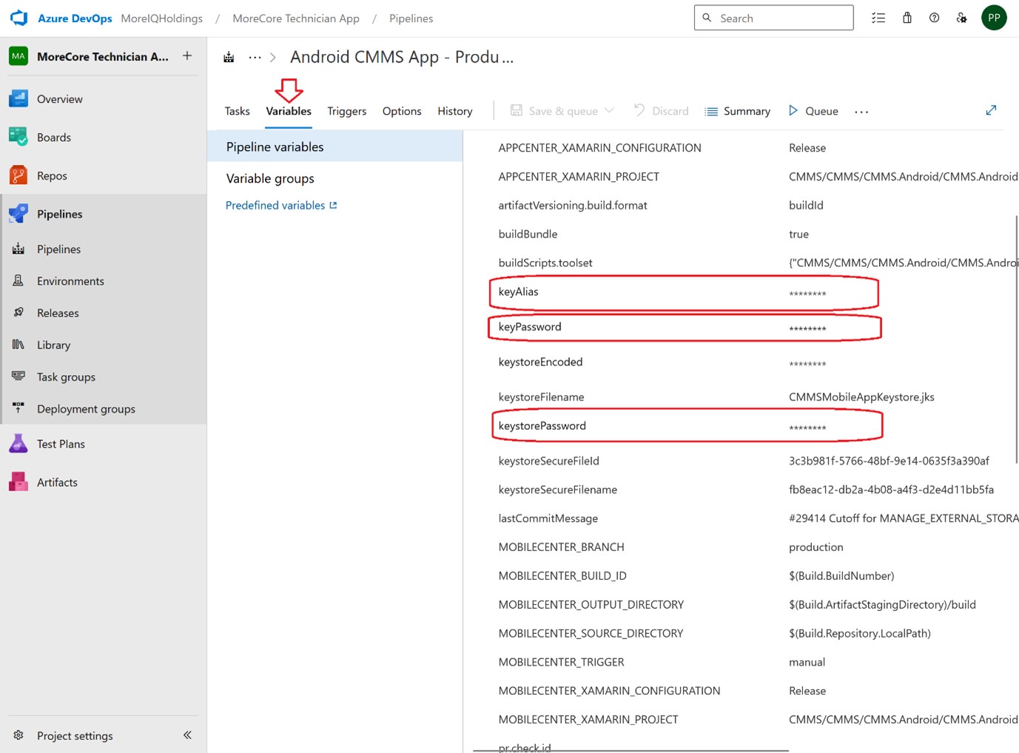Open the Marketplace shopping bag icon

pos(907,18)
